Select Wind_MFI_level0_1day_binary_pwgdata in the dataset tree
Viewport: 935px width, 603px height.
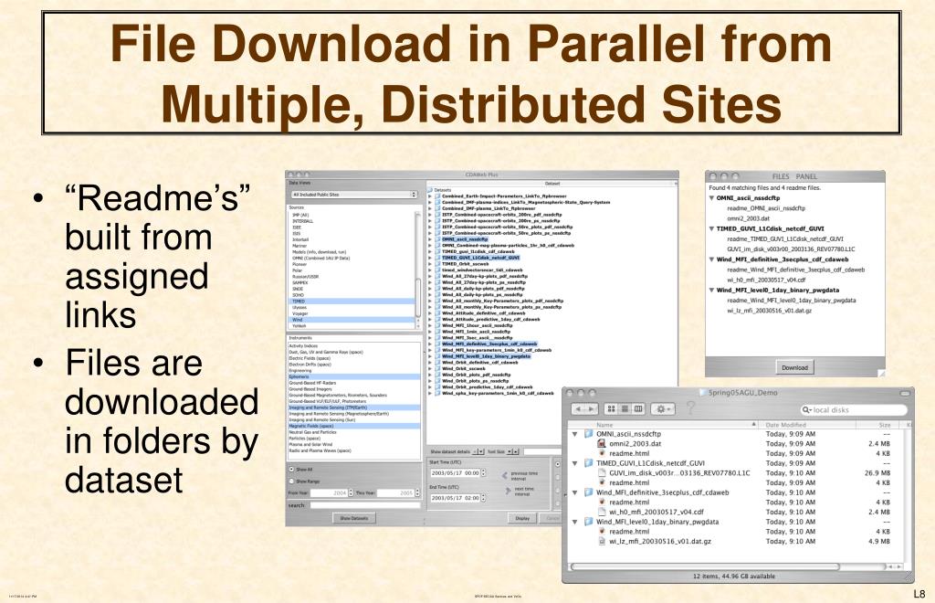click(x=486, y=356)
